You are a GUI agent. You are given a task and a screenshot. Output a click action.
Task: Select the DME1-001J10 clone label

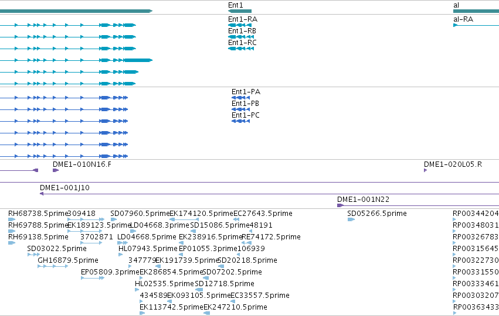tap(65, 188)
